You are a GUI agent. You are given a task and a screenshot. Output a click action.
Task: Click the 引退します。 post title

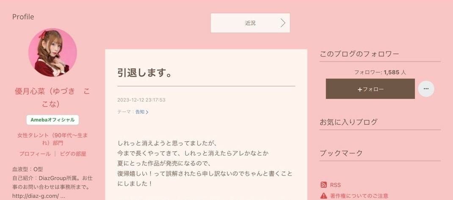point(145,73)
